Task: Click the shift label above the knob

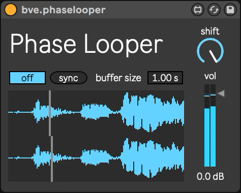Action: click(210, 31)
